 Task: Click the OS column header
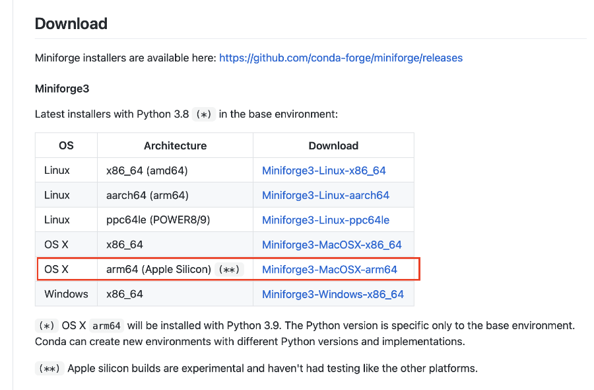click(x=66, y=145)
